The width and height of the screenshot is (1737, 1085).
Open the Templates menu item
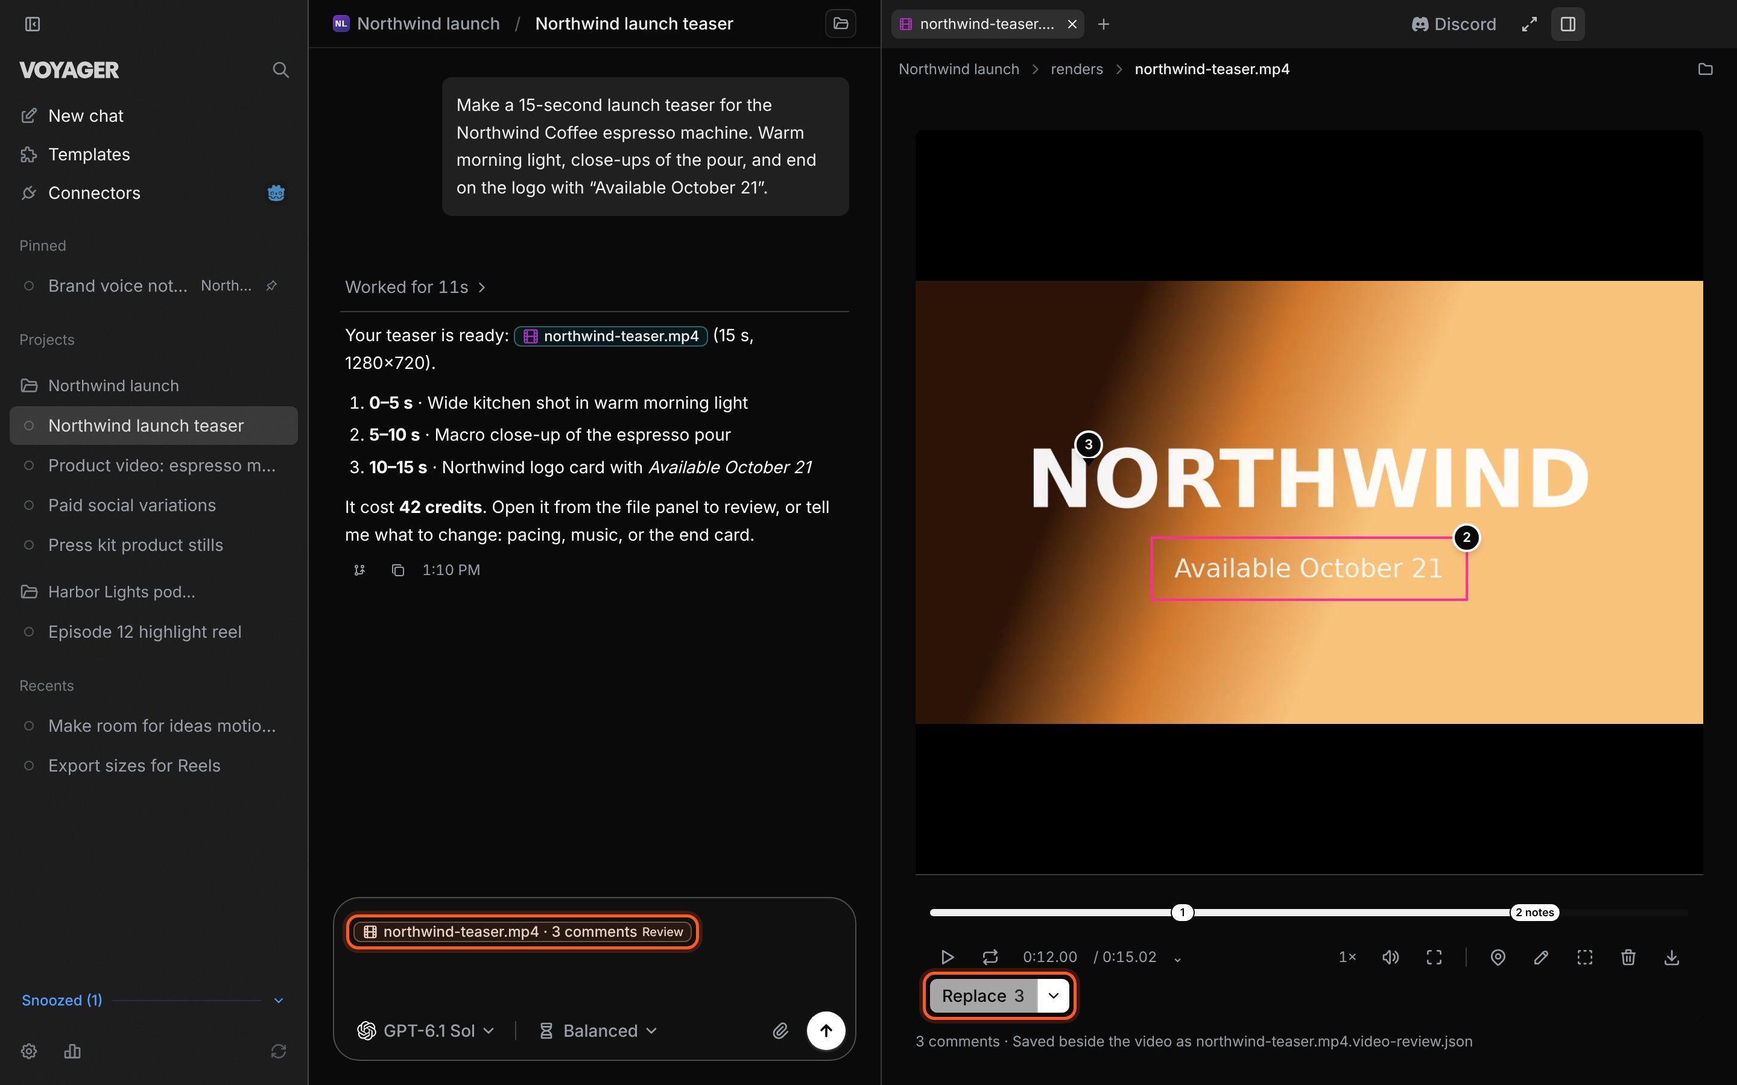click(x=153, y=154)
